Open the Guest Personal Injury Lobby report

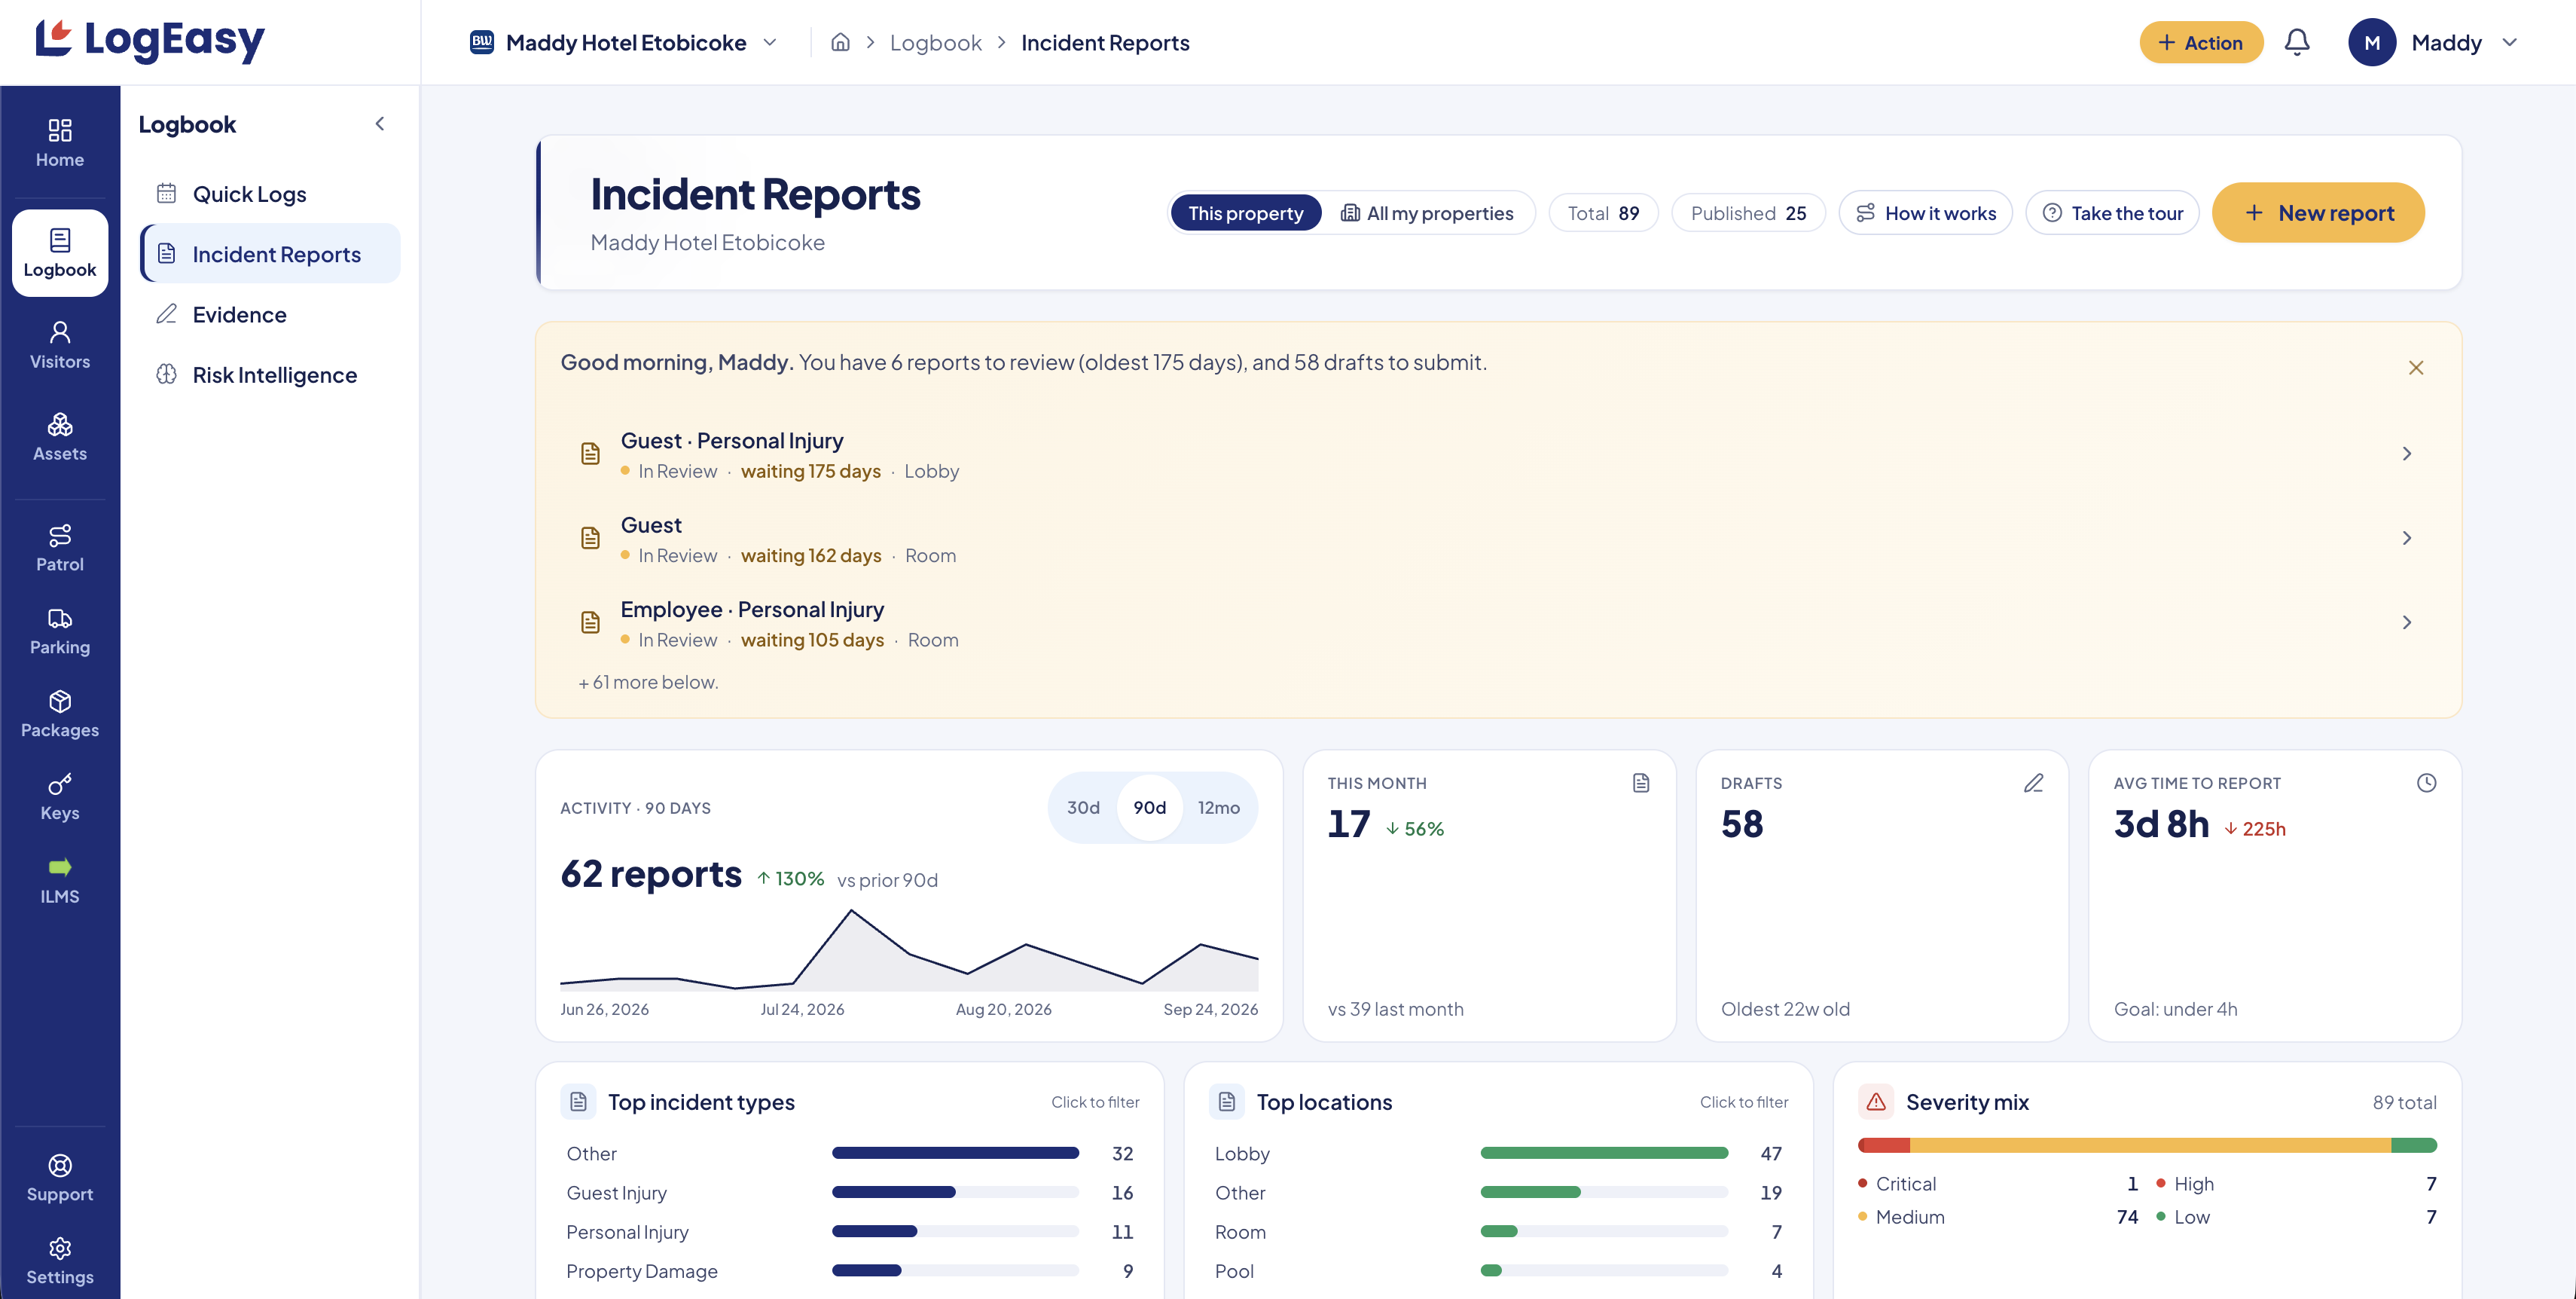(x=1497, y=454)
